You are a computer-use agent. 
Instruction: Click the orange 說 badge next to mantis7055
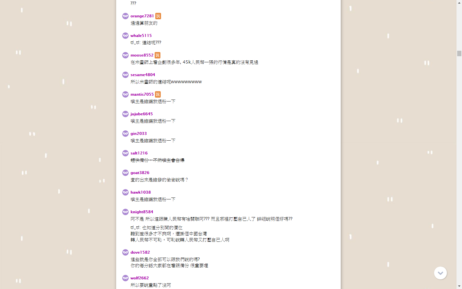[158, 94]
